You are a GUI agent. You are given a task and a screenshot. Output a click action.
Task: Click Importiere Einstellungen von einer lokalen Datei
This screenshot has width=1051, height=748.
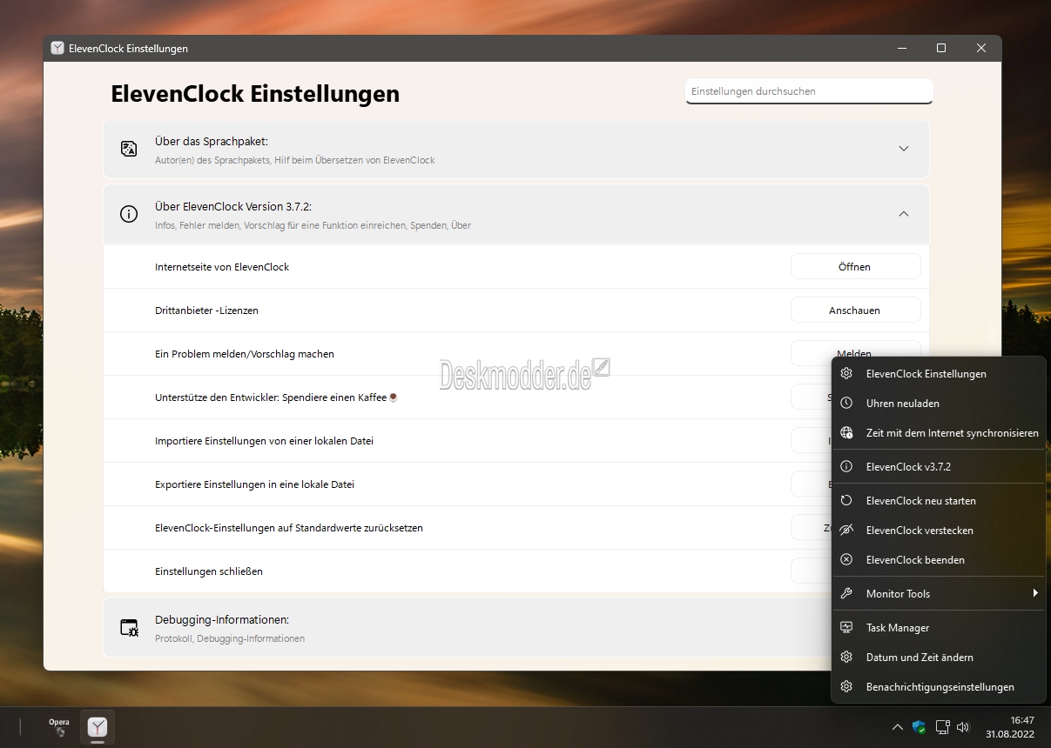[x=264, y=441]
